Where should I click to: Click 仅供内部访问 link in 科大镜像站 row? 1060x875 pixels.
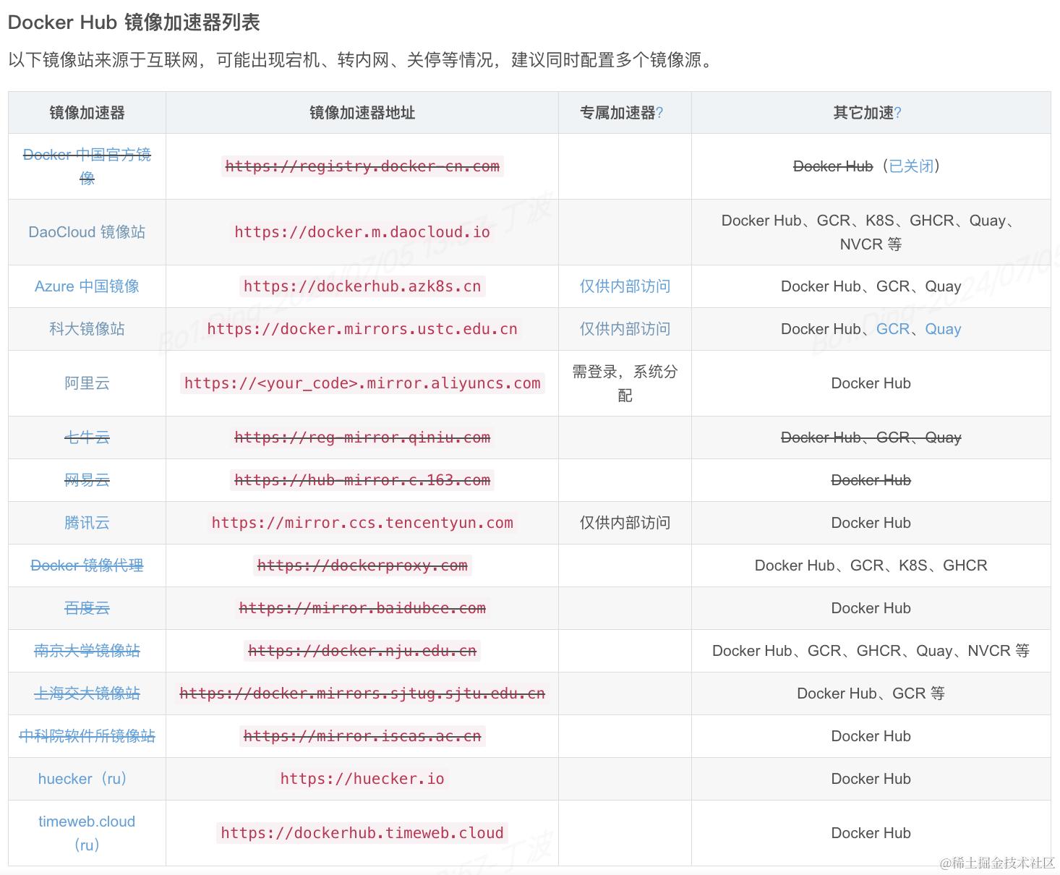[625, 329]
